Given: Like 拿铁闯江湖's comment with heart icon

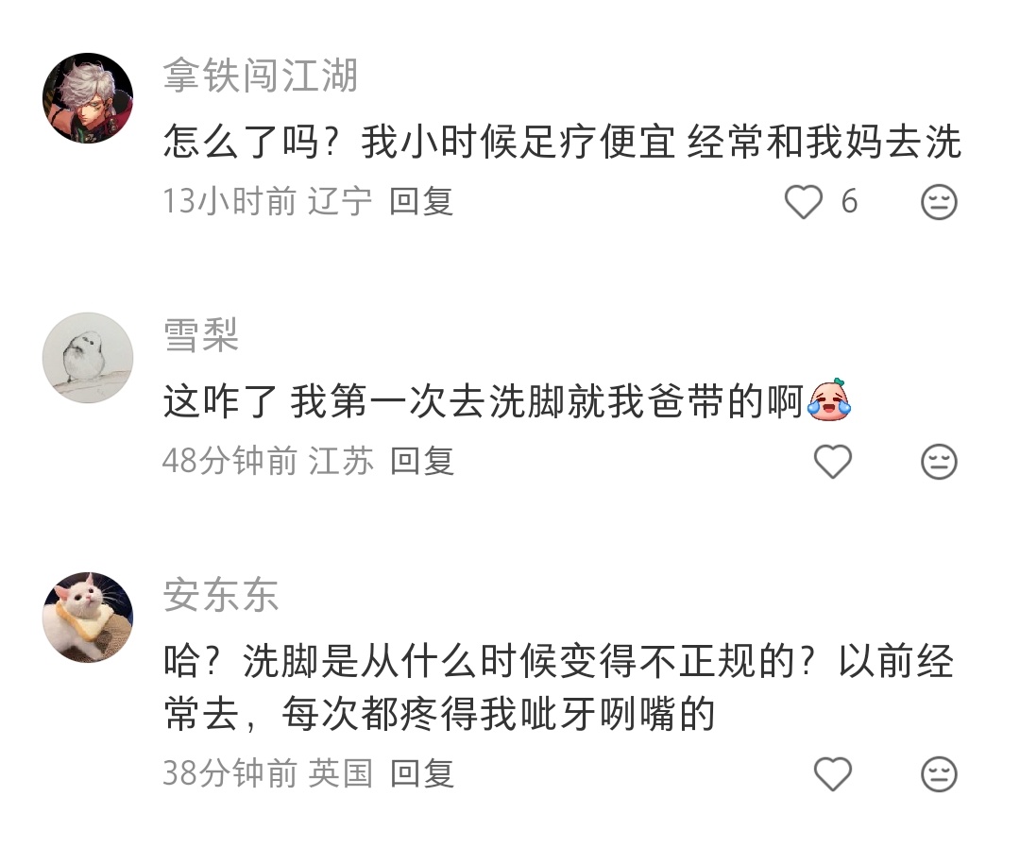Looking at the screenshot, I should tap(804, 202).
